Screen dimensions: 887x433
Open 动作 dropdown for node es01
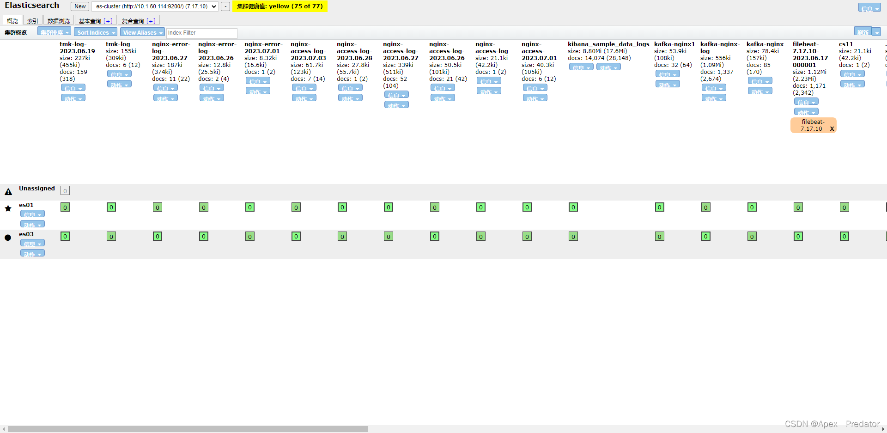point(32,224)
